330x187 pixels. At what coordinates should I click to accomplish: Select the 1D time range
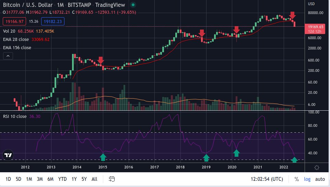click(x=8, y=179)
